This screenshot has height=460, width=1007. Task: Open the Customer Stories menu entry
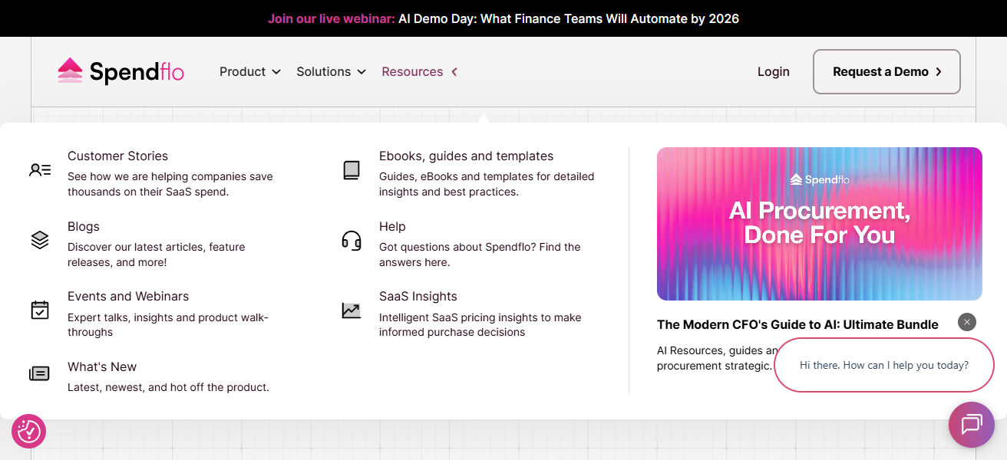tap(117, 156)
